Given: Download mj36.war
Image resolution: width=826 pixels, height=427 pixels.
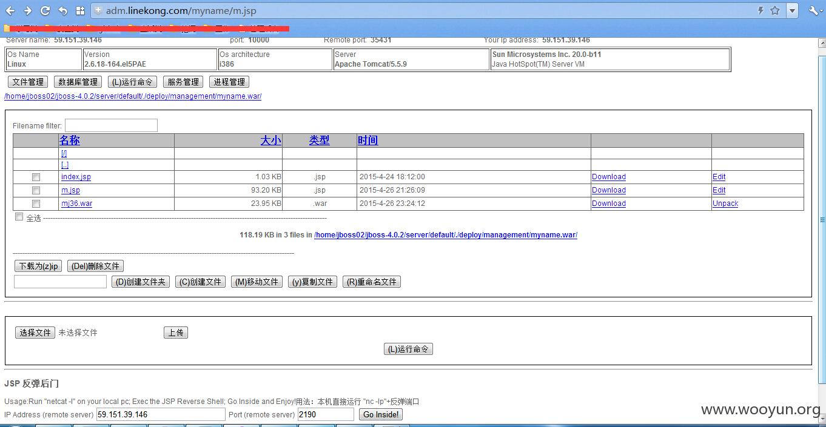Looking at the screenshot, I should (609, 204).
